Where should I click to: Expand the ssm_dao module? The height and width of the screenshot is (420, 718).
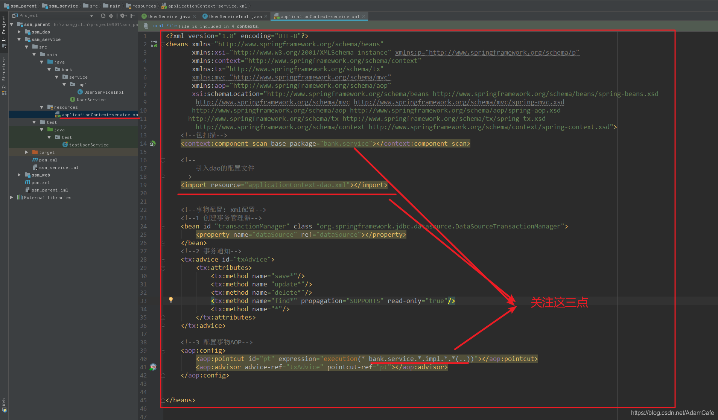(19, 32)
